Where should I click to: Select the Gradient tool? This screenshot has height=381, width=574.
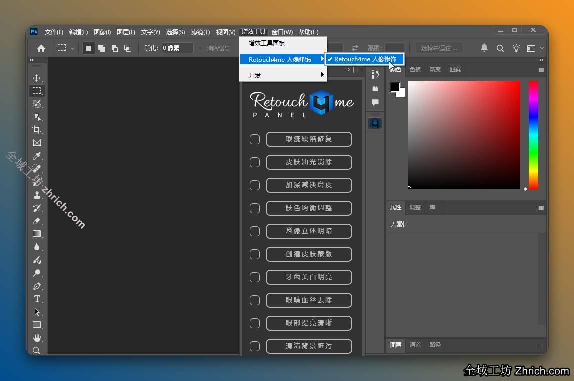coord(36,234)
